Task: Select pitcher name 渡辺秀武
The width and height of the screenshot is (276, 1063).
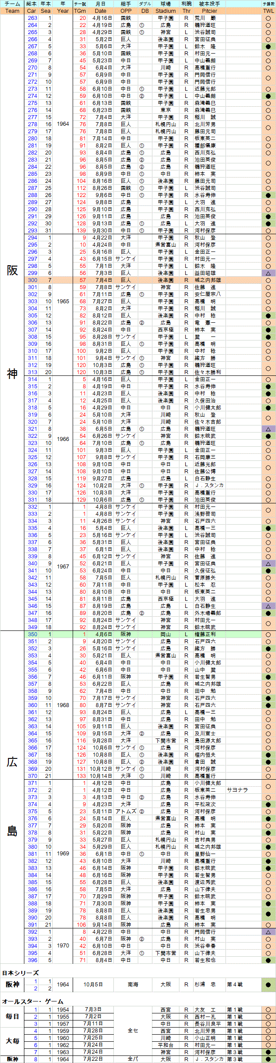Action: tap(205, 882)
